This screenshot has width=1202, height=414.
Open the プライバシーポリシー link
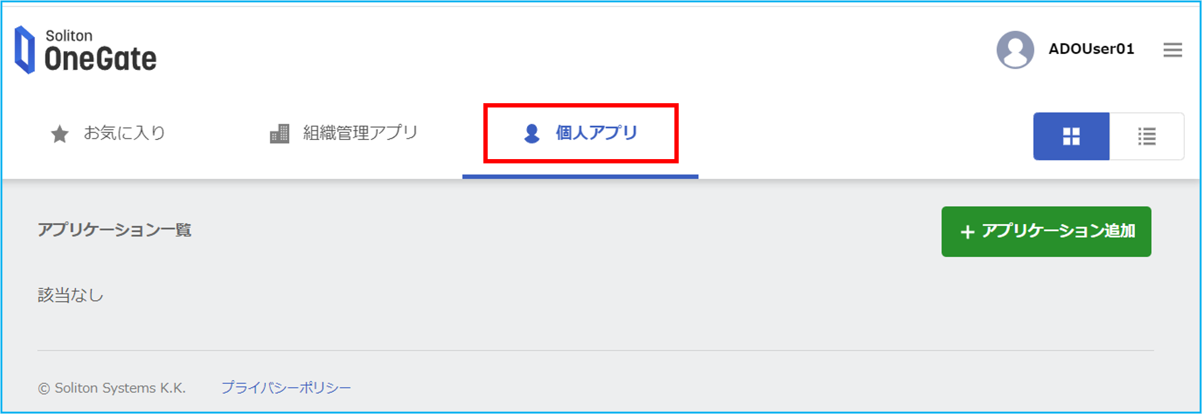[x=286, y=388]
